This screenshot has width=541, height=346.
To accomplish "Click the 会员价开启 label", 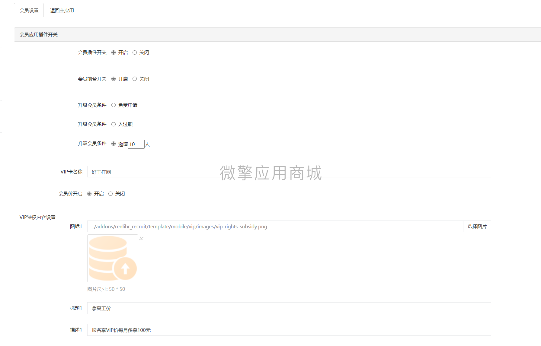I will pyautogui.click(x=70, y=194).
